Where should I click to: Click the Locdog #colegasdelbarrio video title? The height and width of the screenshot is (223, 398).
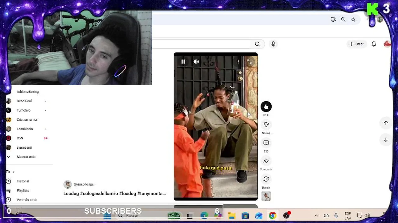point(114,194)
